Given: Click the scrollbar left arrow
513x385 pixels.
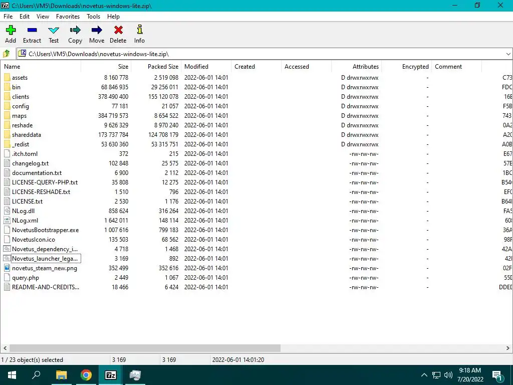Looking at the screenshot, I should click(x=5, y=348).
